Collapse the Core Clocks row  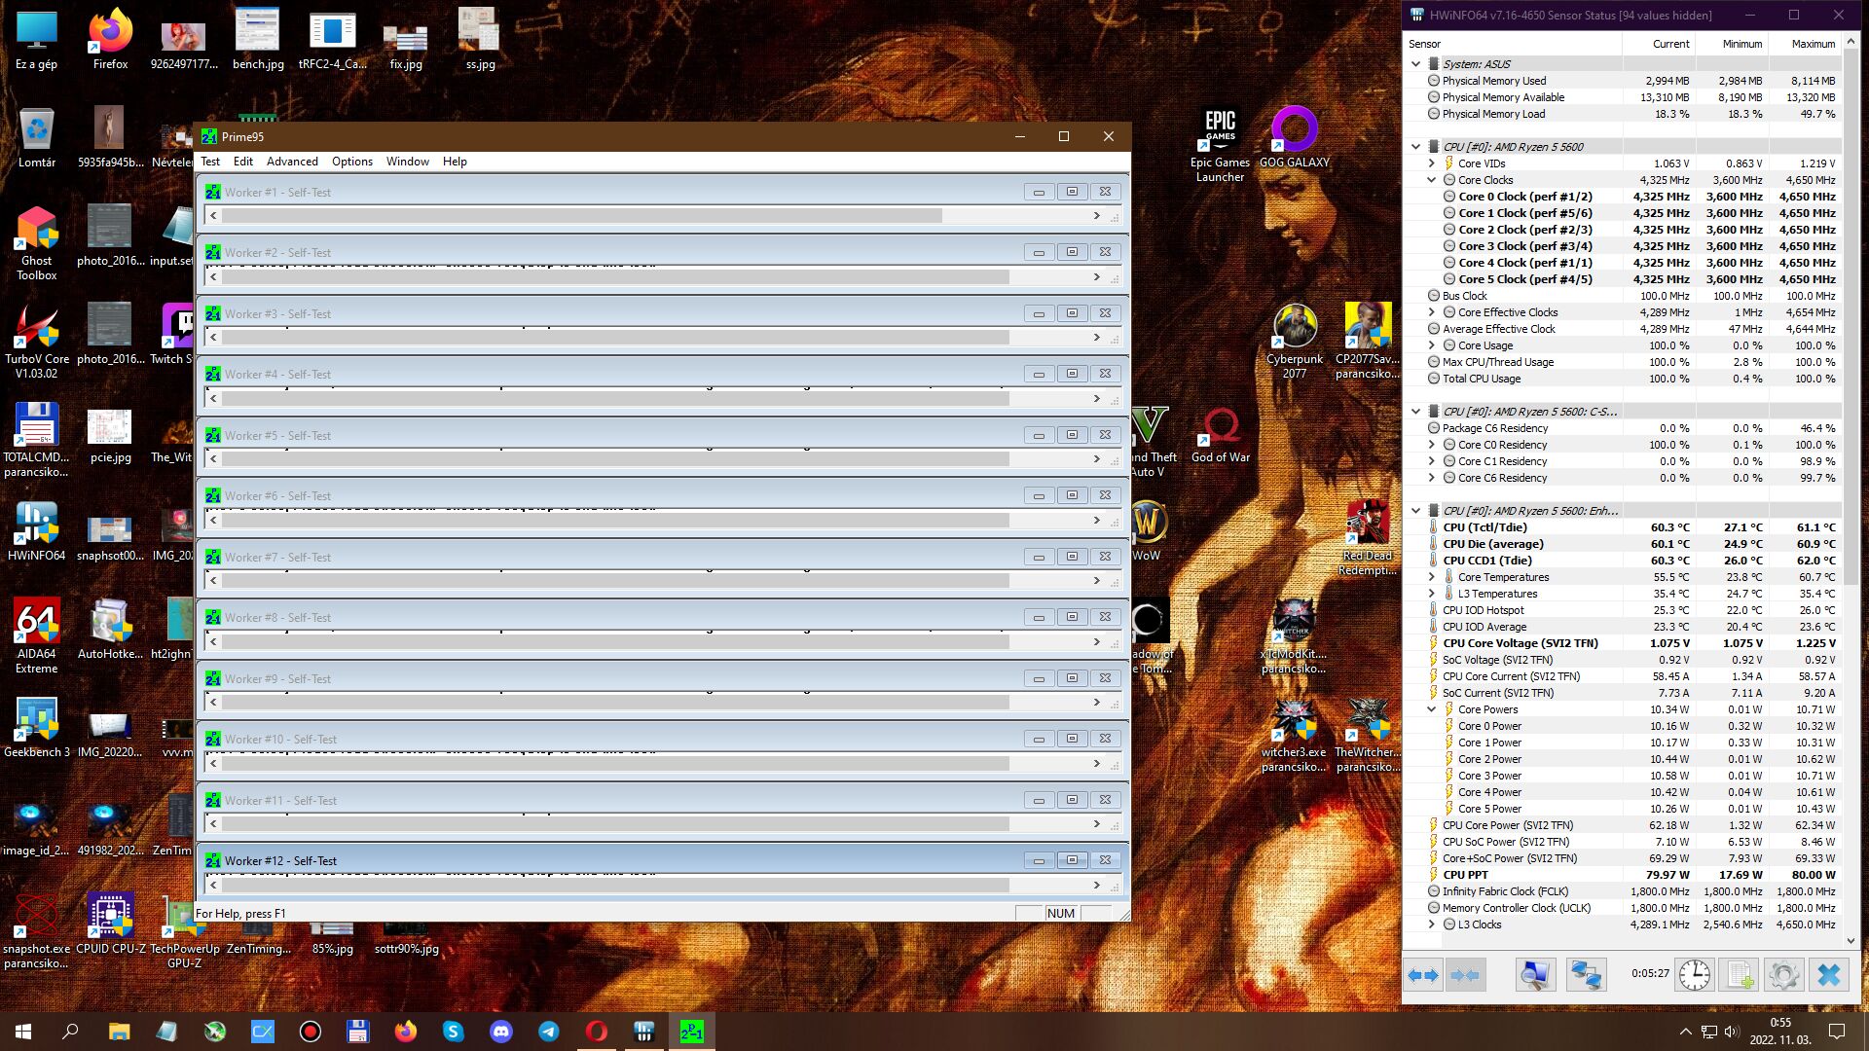[x=1432, y=180]
